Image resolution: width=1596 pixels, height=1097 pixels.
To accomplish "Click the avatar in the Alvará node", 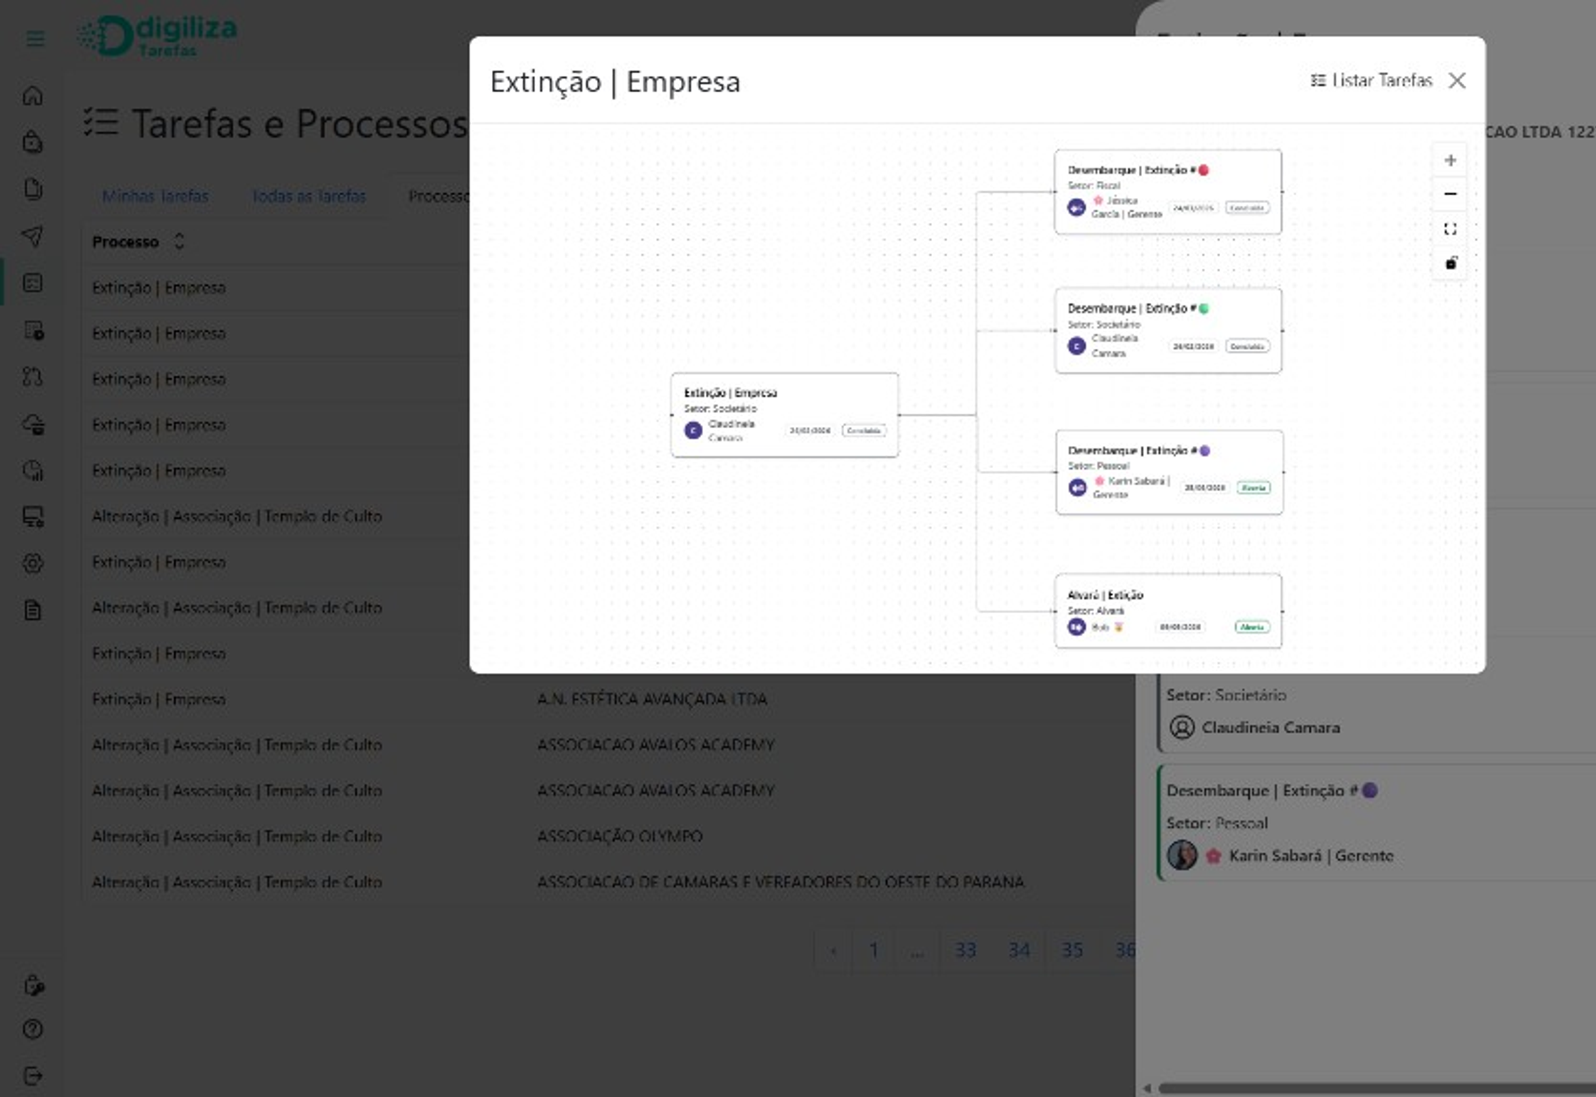I will coord(1076,627).
